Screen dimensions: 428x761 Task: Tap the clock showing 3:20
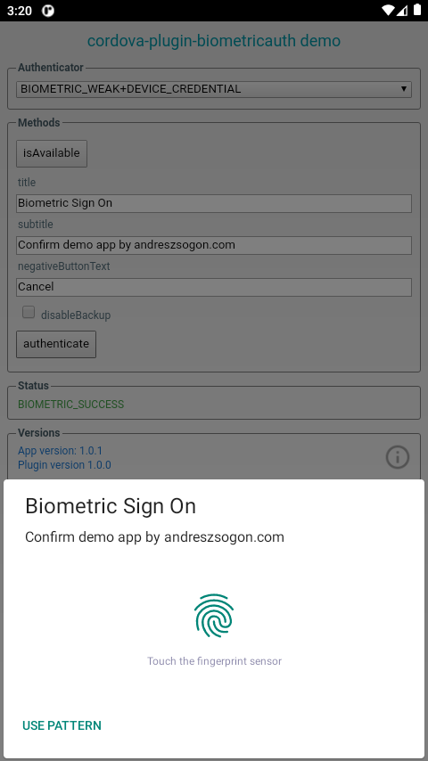click(20, 11)
